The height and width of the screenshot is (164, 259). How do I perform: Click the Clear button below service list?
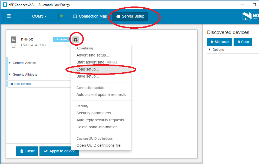27,151
